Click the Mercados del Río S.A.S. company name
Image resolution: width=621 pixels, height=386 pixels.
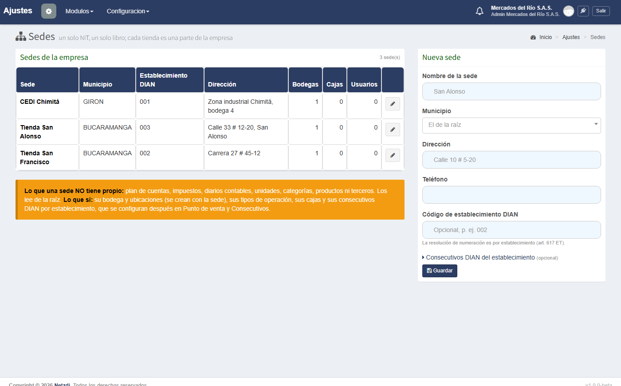coord(522,8)
